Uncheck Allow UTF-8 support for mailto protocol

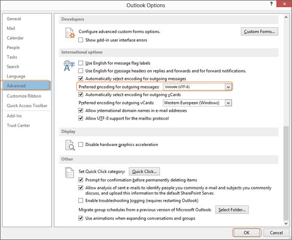tap(81, 118)
